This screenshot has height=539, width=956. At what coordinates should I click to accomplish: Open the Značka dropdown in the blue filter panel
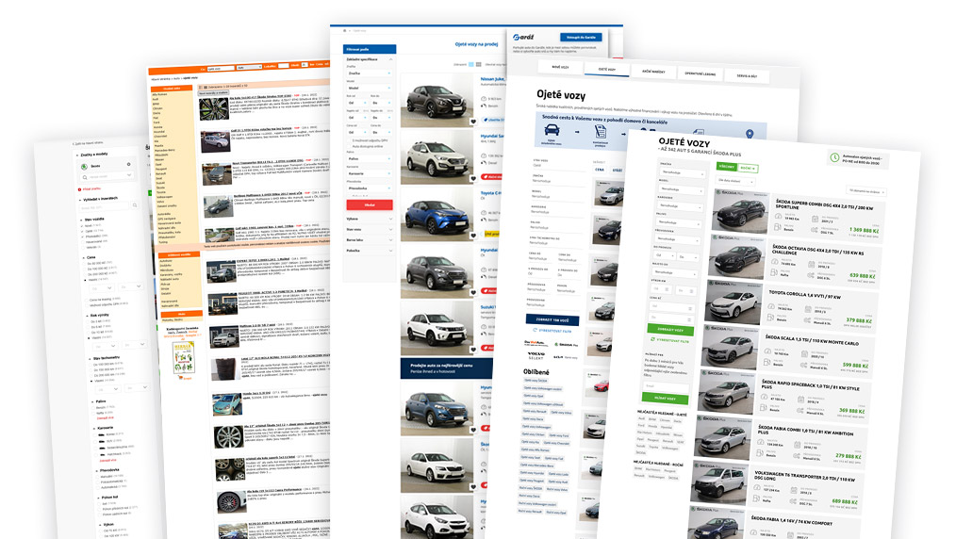click(x=370, y=73)
